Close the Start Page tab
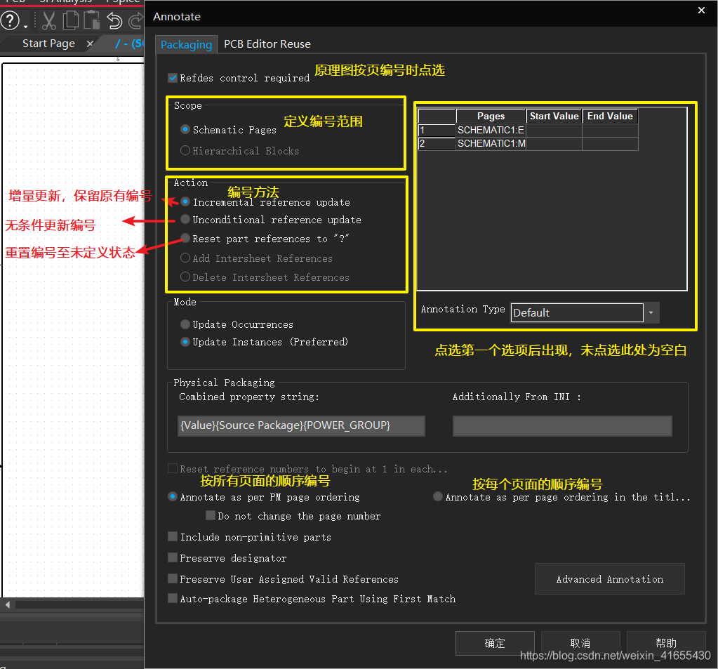Image resolution: width=718 pixels, height=669 pixels. tap(90, 44)
